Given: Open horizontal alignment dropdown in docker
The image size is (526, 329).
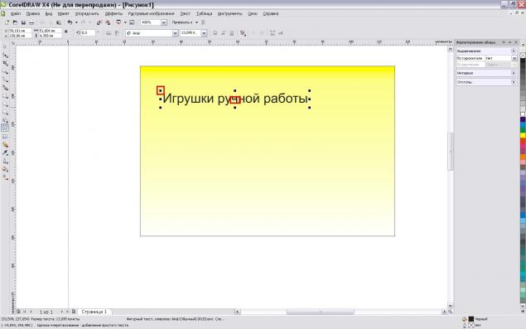Looking at the screenshot, I should click(514, 58).
